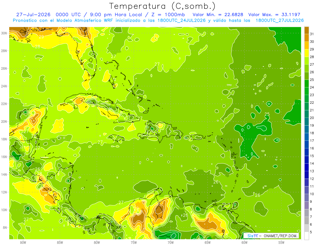Click the '22N' latitude label
319x246 pixels.
5,104
